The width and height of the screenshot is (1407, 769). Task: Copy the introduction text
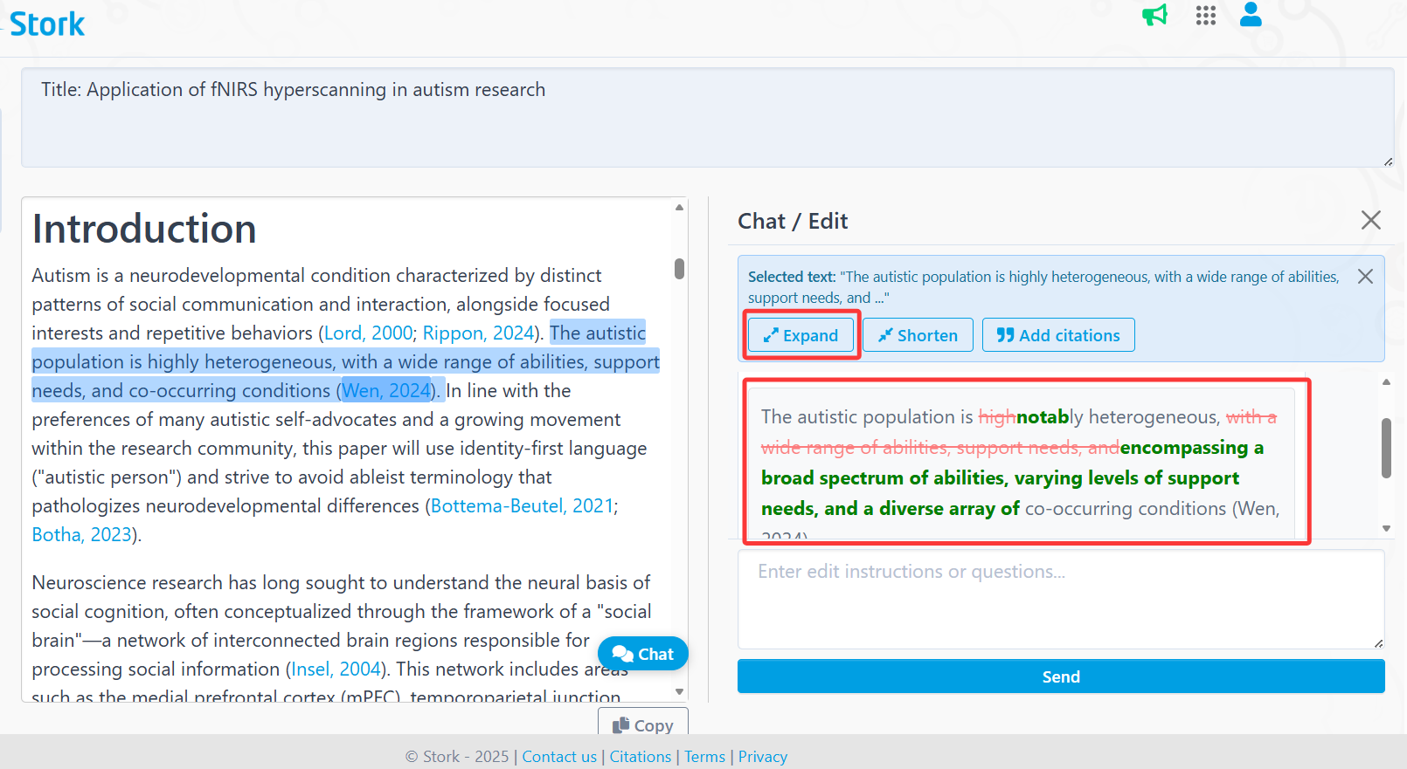coord(643,724)
